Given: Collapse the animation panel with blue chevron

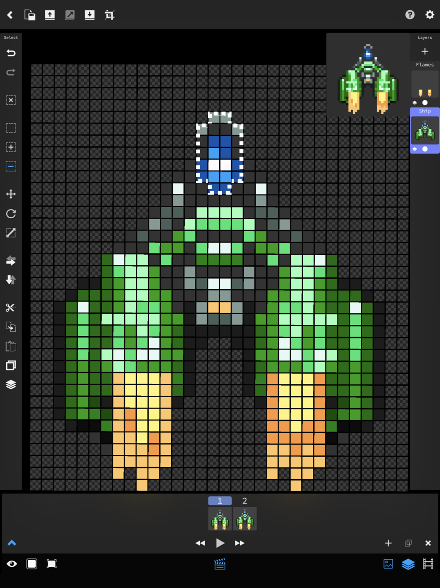Looking at the screenshot, I should pos(12,543).
